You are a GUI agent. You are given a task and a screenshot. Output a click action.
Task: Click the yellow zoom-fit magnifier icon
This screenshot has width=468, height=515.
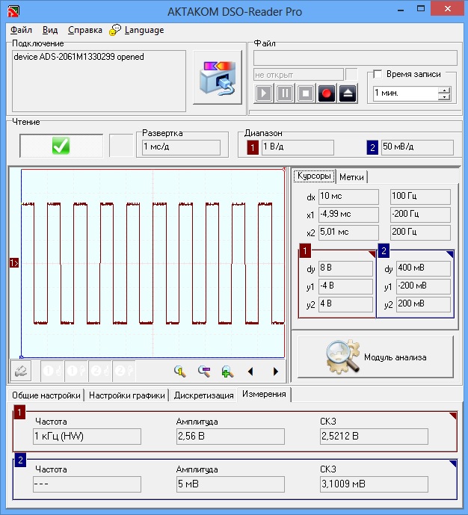179,371
